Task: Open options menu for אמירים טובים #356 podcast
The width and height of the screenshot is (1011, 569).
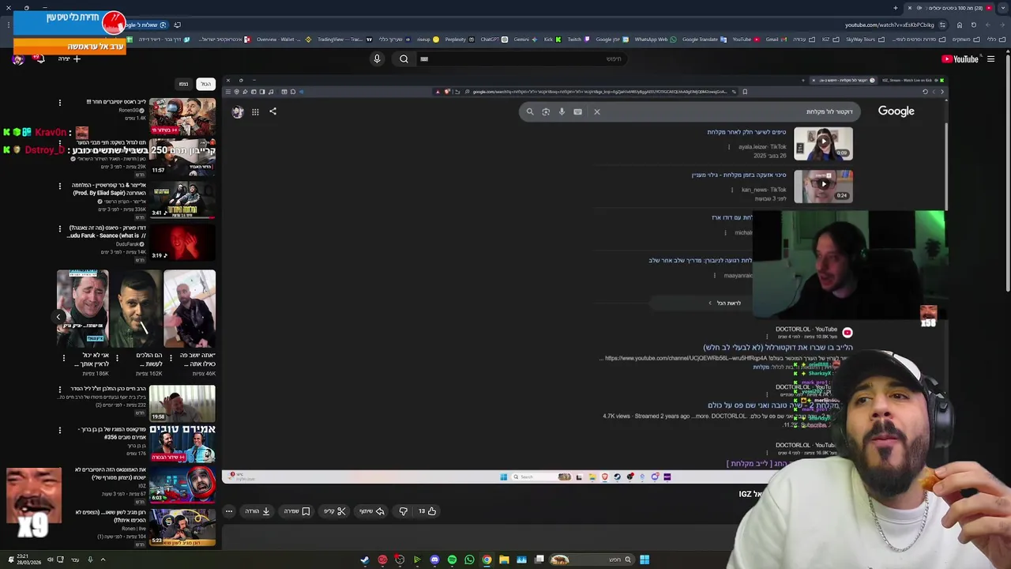Action: coord(59,431)
